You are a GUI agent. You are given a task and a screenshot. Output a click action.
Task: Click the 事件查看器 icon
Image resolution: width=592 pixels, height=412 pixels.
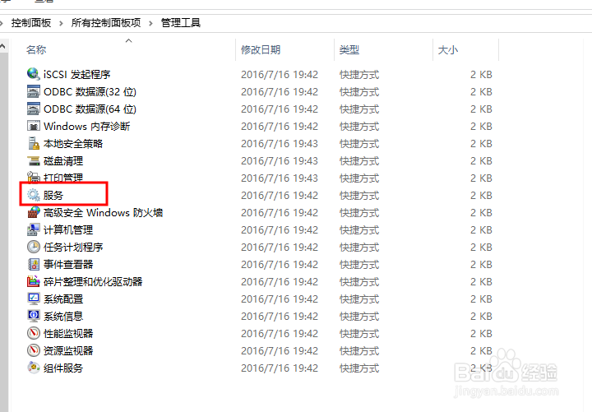coord(34,264)
